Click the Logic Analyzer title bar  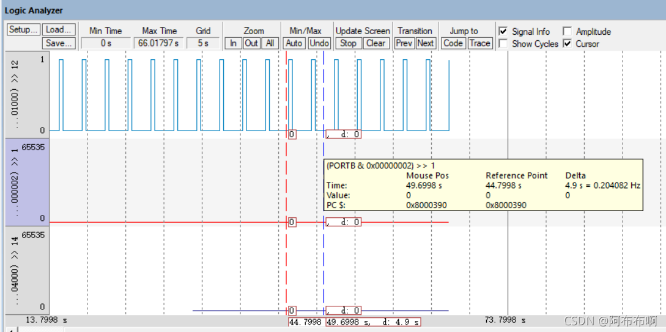coord(333,10)
